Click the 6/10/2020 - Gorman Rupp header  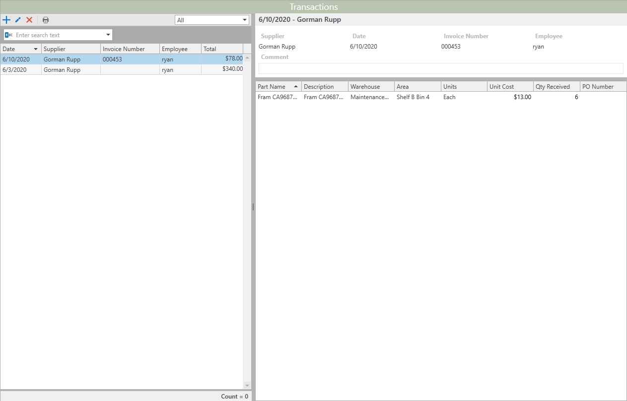coord(300,20)
